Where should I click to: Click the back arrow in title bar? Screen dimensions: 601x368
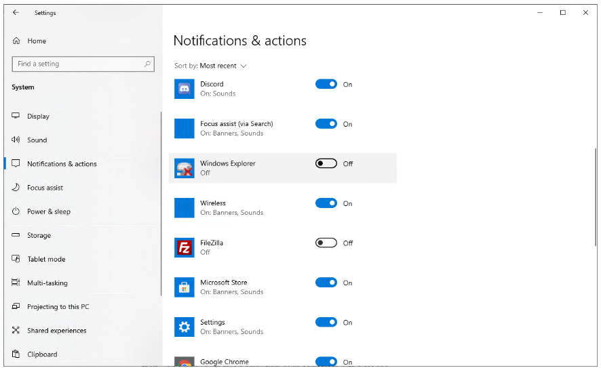pos(16,12)
